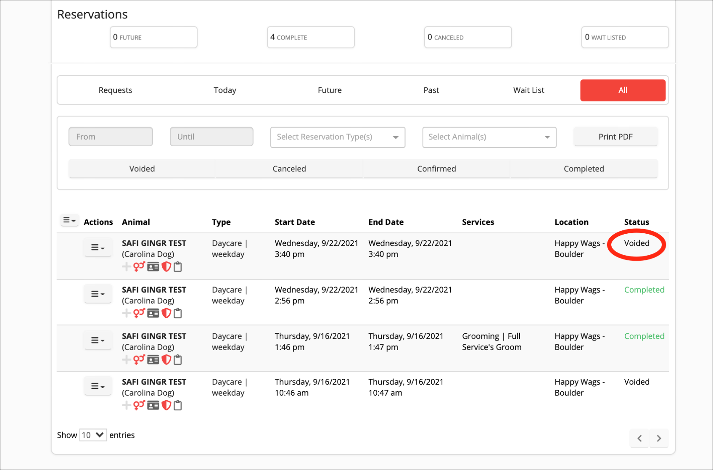Go to the previous page of entries
The height and width of the screenshot is (470, 713).
pyautogui.click(x=639, y=438)
